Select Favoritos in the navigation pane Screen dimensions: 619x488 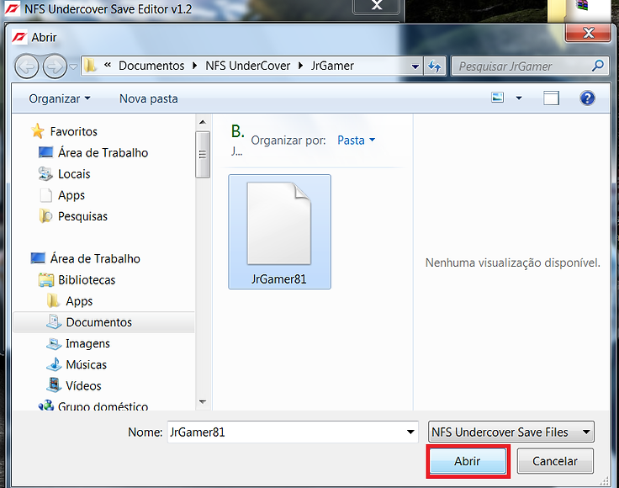74,131
